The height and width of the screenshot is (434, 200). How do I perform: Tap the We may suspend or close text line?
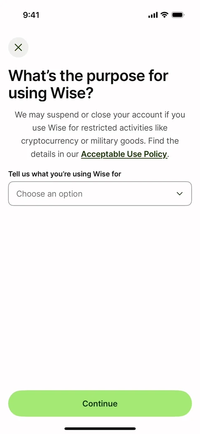pyautogui.click(x=100, y=114)
